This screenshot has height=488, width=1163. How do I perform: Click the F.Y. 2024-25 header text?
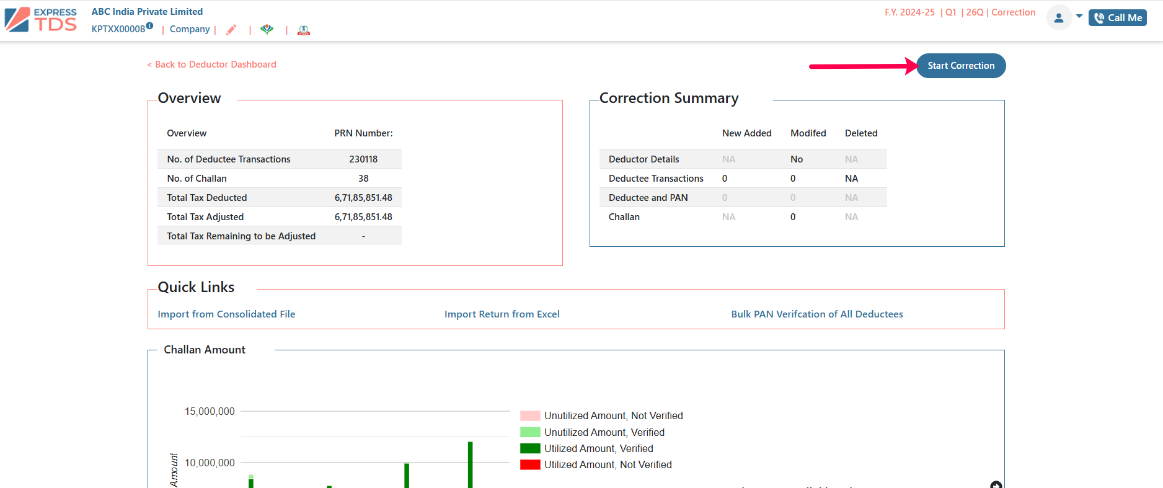(909, 12)
